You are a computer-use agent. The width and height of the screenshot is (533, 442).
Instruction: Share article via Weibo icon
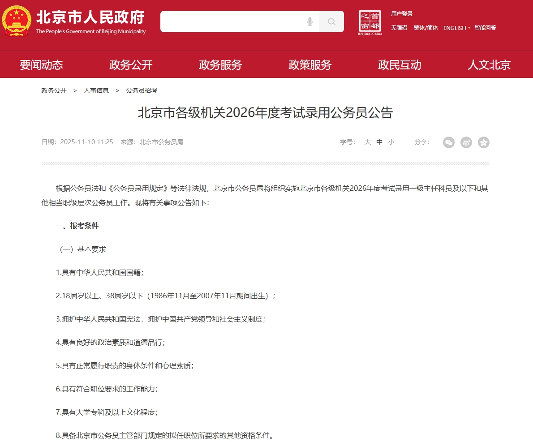pyautogui.click(x=466, y=142)
